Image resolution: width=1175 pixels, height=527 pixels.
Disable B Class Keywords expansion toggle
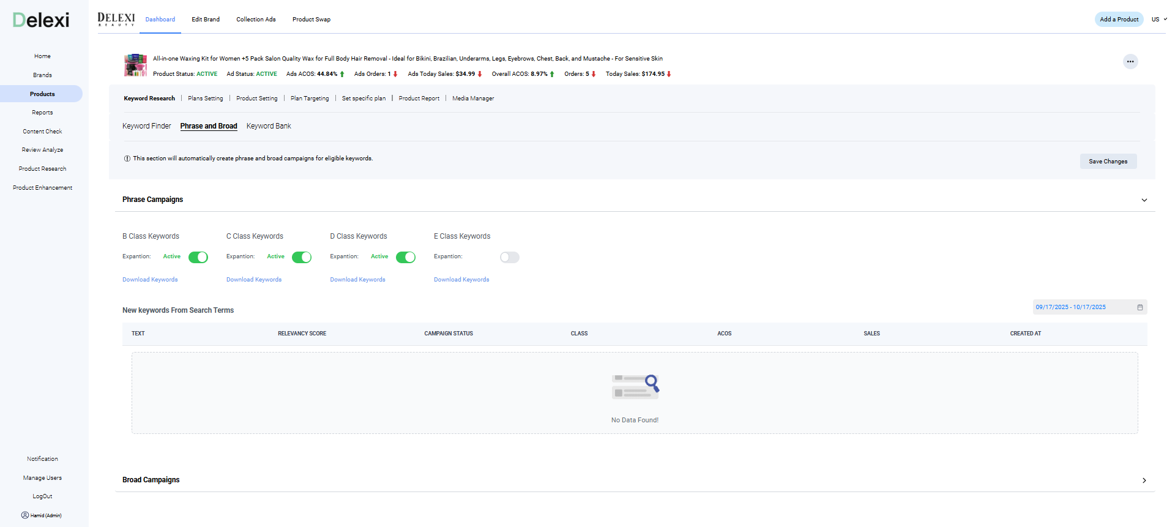coord(198,257)
